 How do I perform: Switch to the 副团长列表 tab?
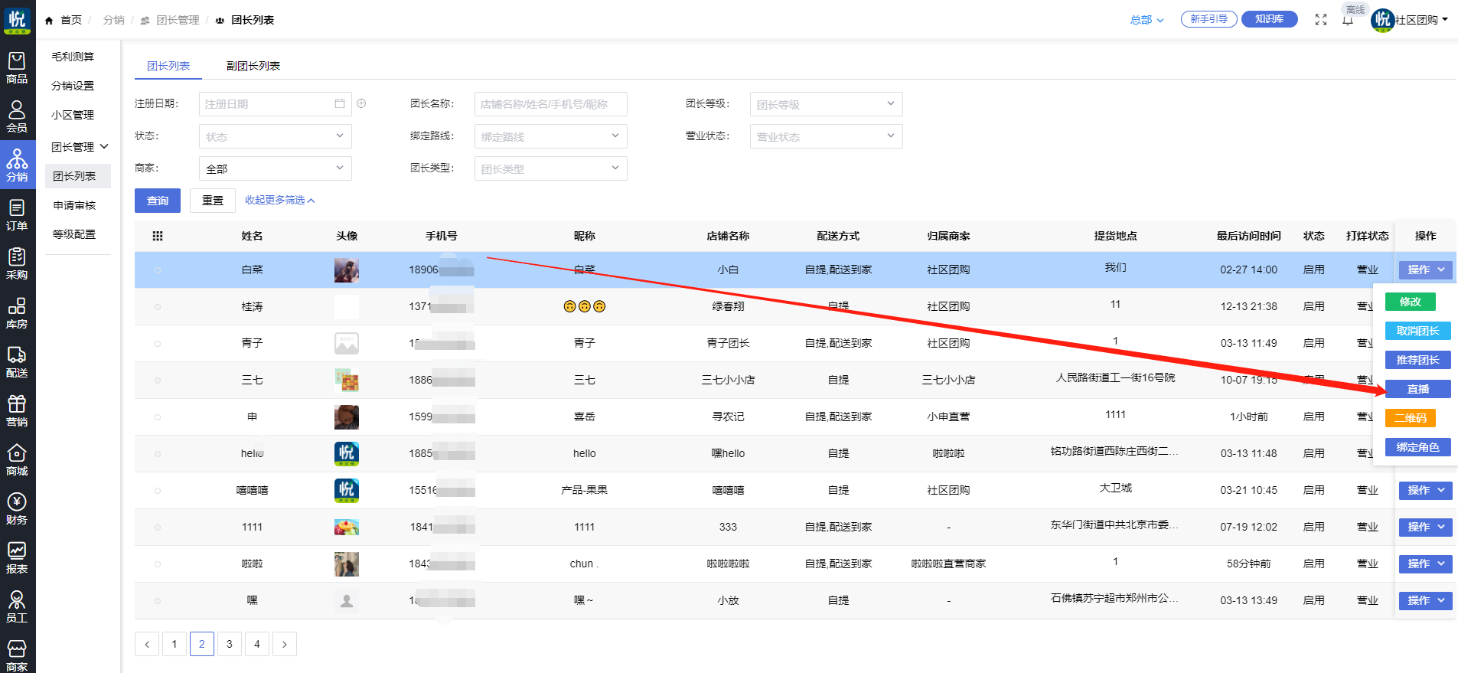point(253,66)
